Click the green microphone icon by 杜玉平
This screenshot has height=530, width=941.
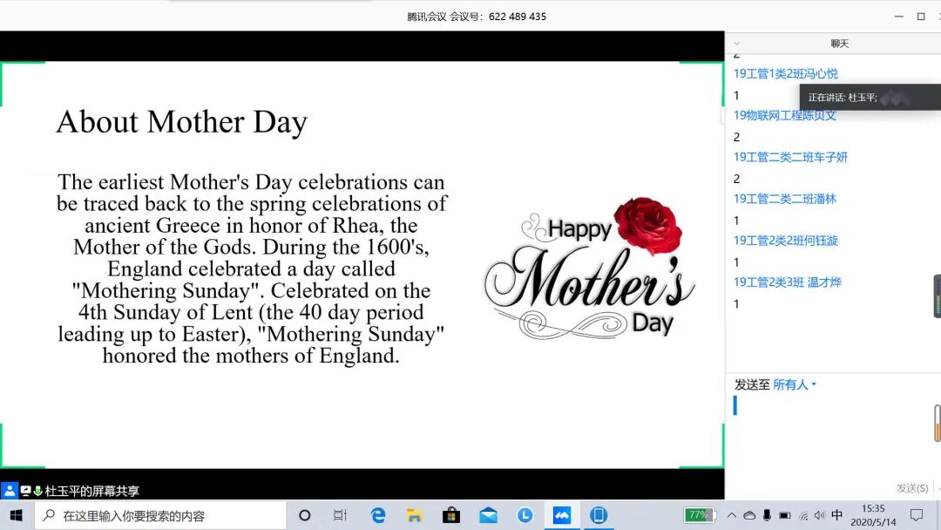coord(37,491)
